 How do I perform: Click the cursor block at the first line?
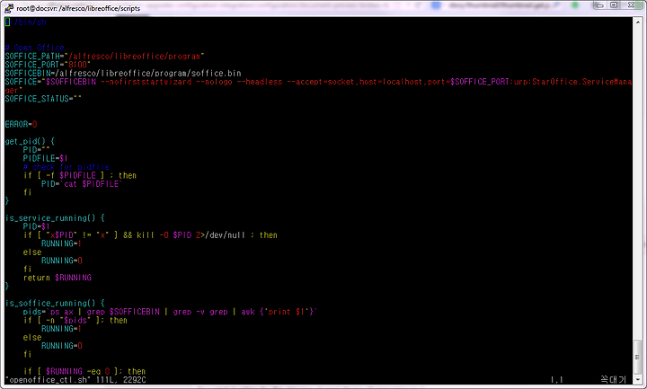point(7,22)
